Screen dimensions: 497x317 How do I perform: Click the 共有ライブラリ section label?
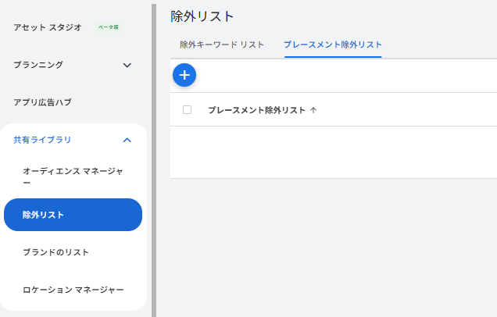(x=42, y=140)
